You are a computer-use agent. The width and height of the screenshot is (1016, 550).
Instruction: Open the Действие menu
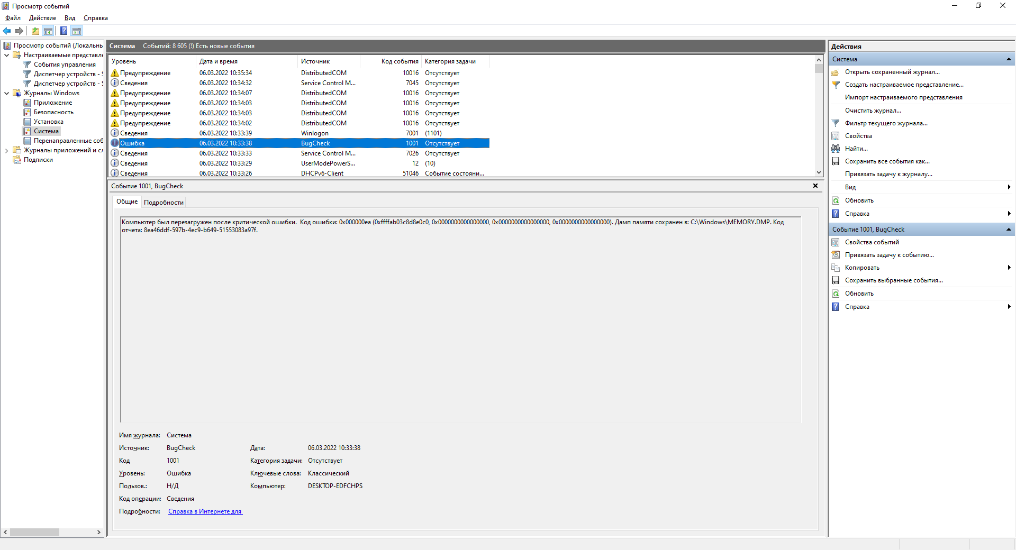click(42, 18)
